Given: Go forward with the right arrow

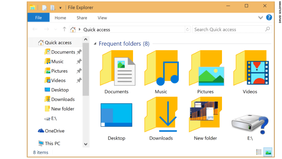Looking at the screenshot, I should [46, 29].
